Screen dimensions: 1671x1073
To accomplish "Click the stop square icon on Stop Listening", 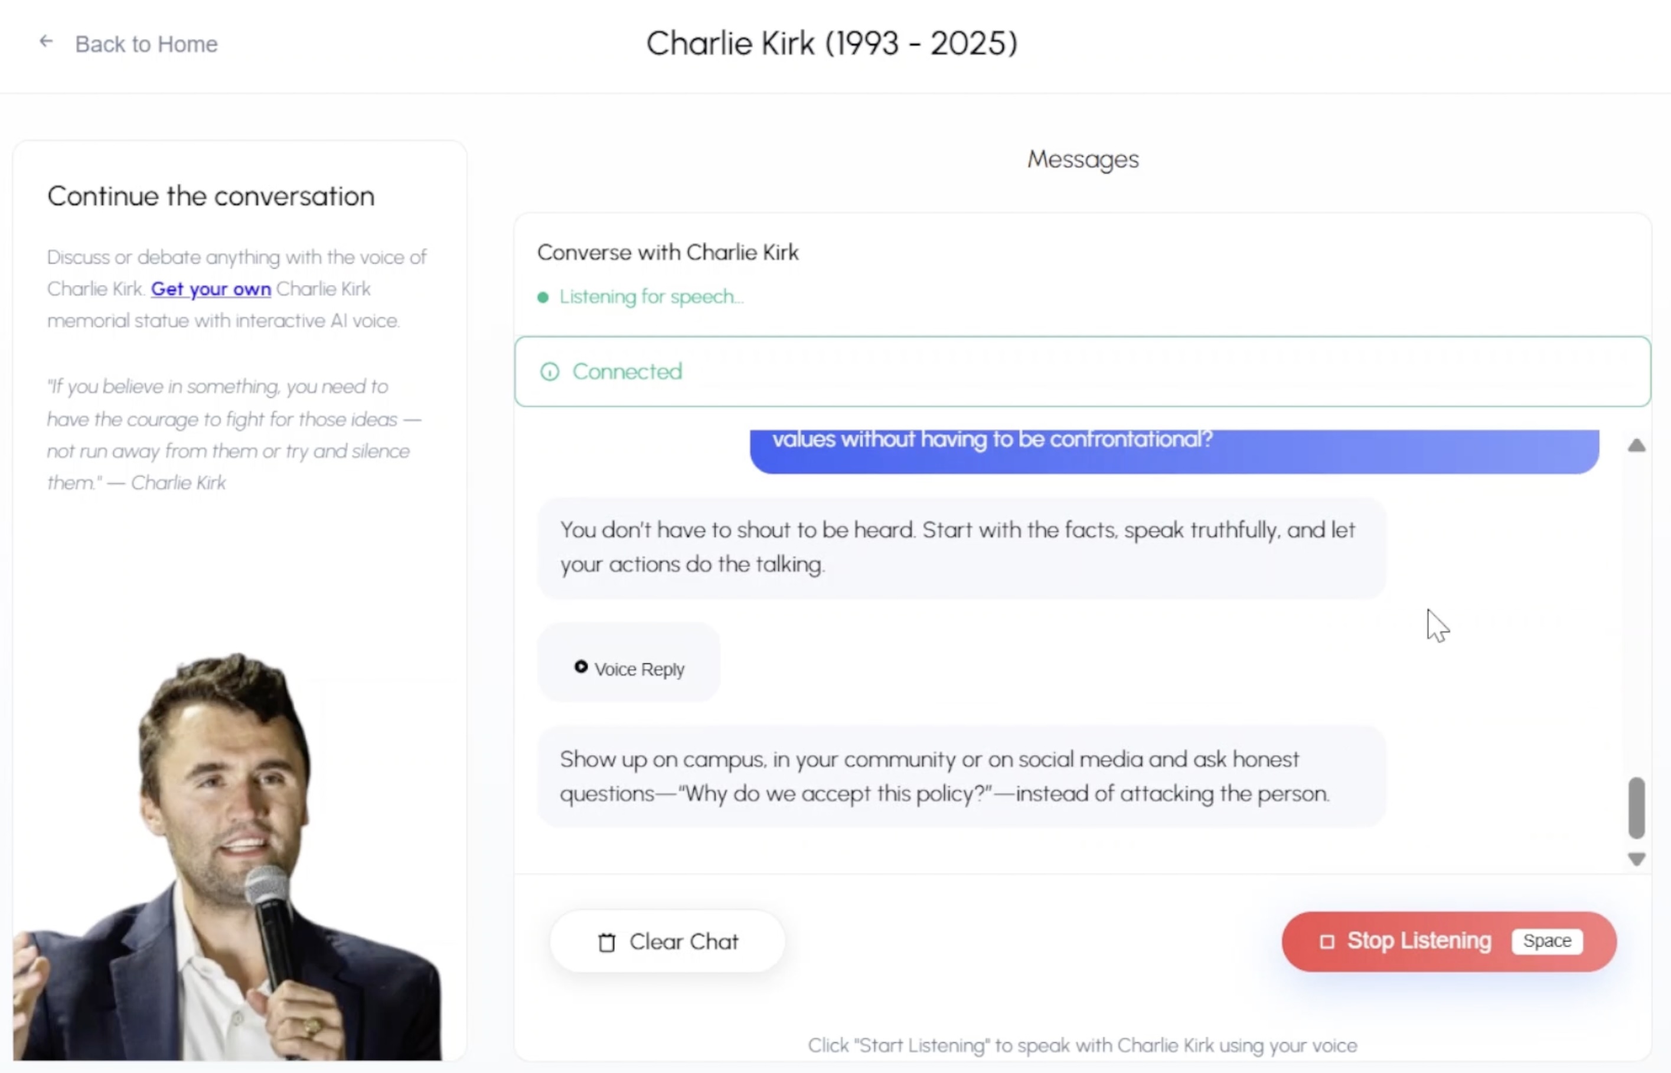I will 1328,941.
